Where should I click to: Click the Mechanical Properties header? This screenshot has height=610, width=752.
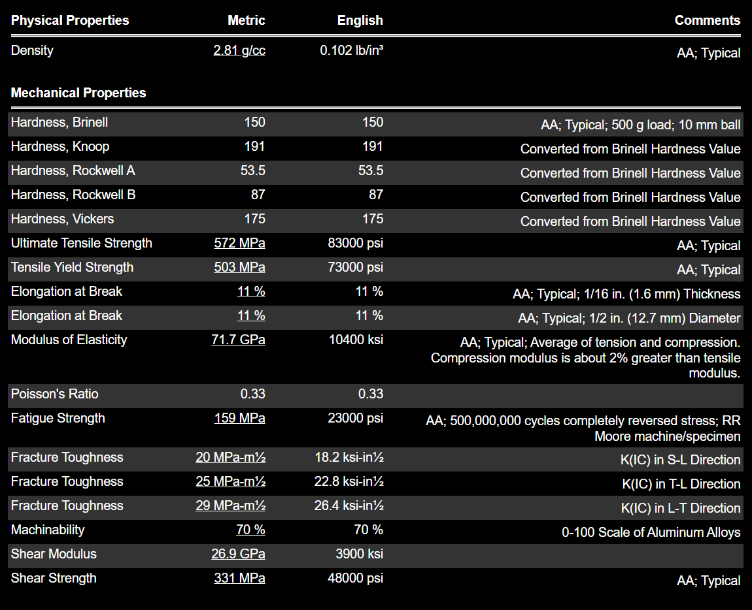coord(78,93)
